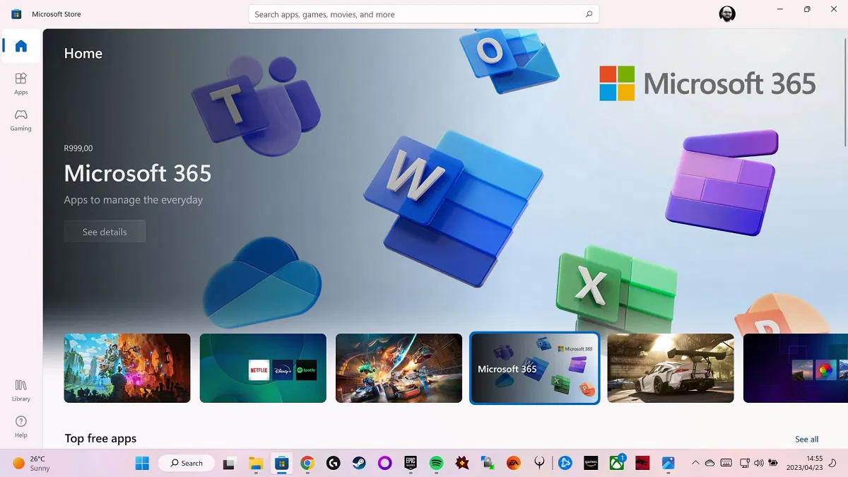Expand the hidden system tray icons

pos(695,463)
